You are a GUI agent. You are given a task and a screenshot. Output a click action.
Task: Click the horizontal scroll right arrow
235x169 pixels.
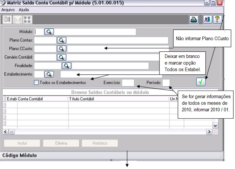coord(209,132)
